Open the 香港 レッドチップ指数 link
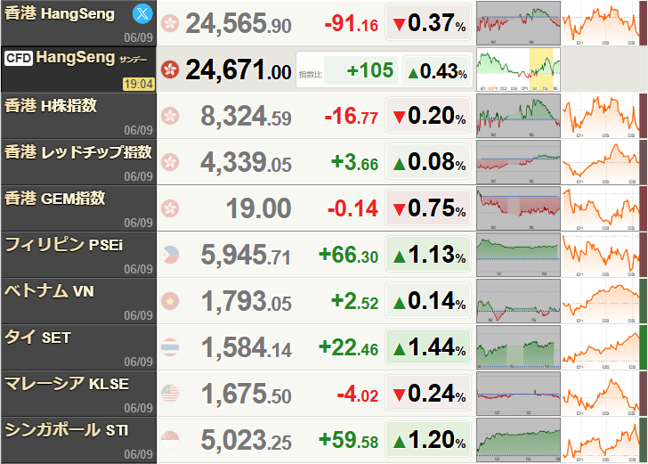This screenshot has height=464, width=648. pos(78,152)
